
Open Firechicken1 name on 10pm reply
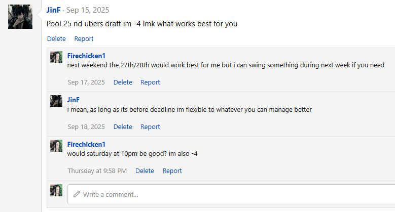[x=86, y=144]
